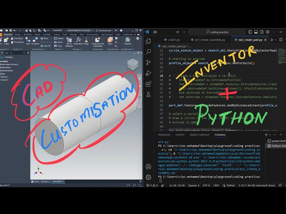Image resolution: width=286 pixels, height=214 pixels.
Task: Click Inventor Joint tool
Action: [28, 41]
